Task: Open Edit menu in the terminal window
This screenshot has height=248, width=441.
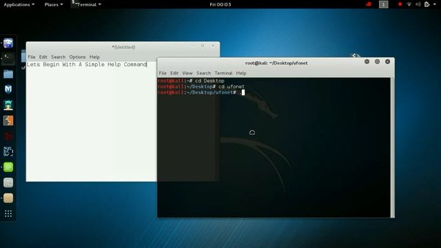Action: click(174, 73)
